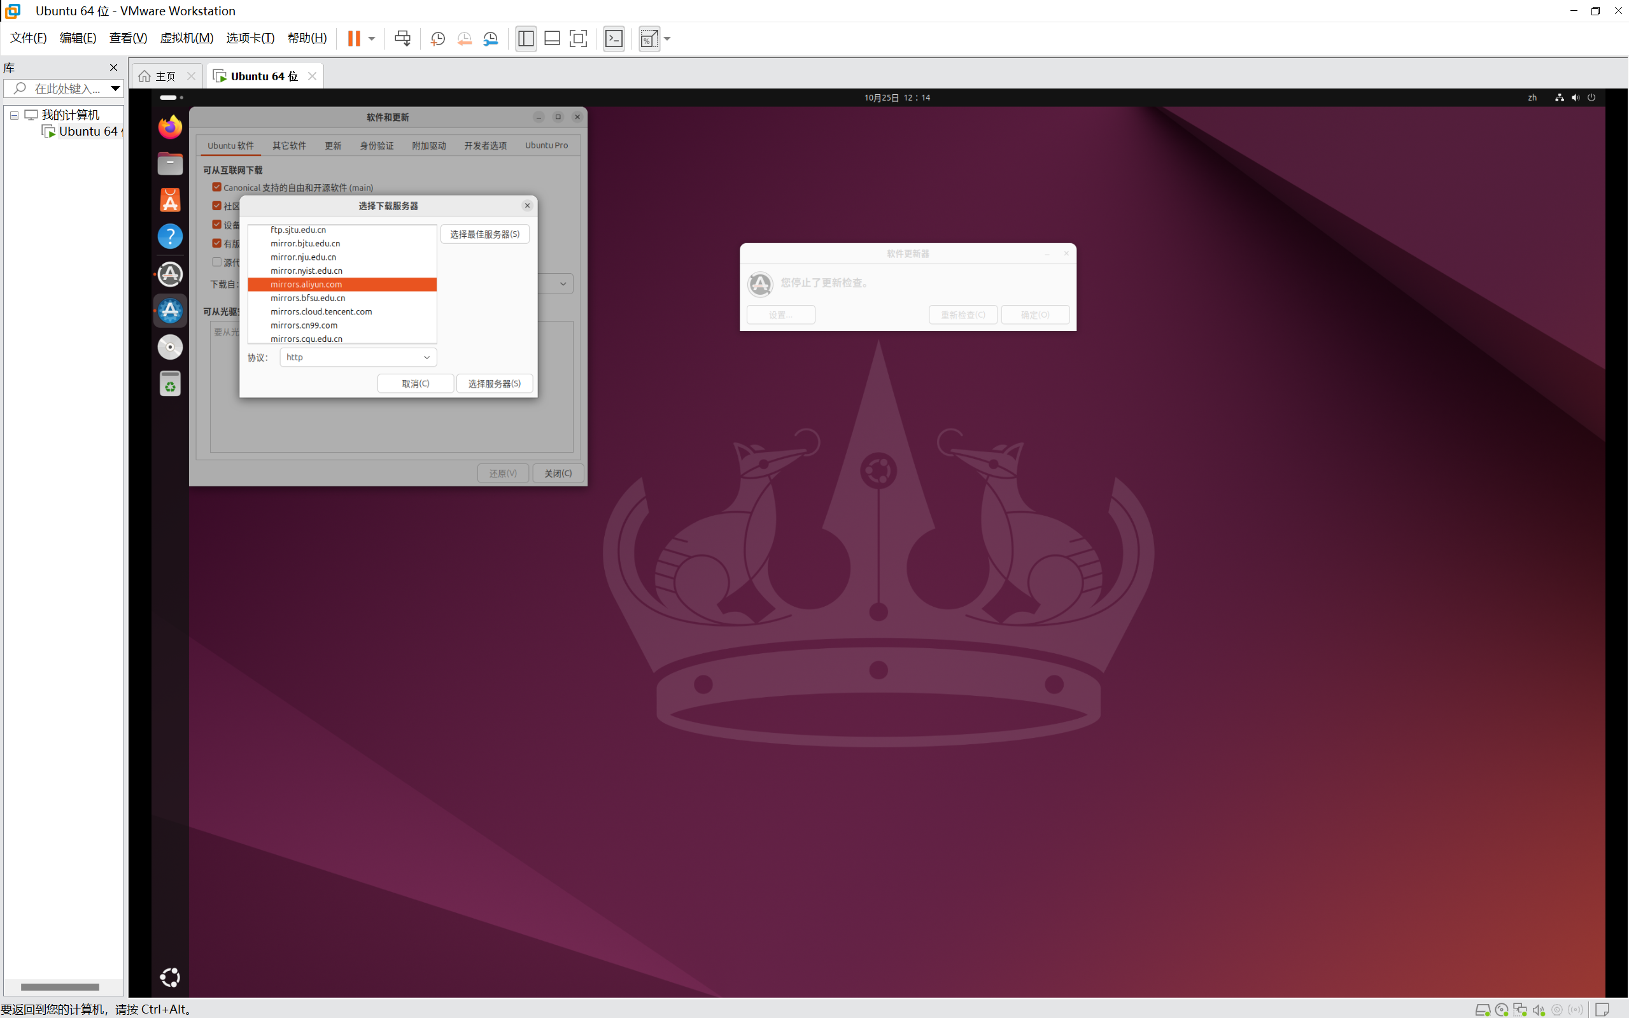The height and width of the screenshot is (1018, 1629).
Task: Select mirror.nyist.edu.cn in the server list
Action: tap(342, 271)
